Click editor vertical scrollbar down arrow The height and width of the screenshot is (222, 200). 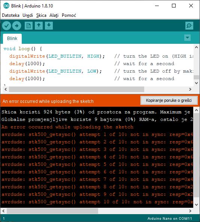tap(196, 83)
